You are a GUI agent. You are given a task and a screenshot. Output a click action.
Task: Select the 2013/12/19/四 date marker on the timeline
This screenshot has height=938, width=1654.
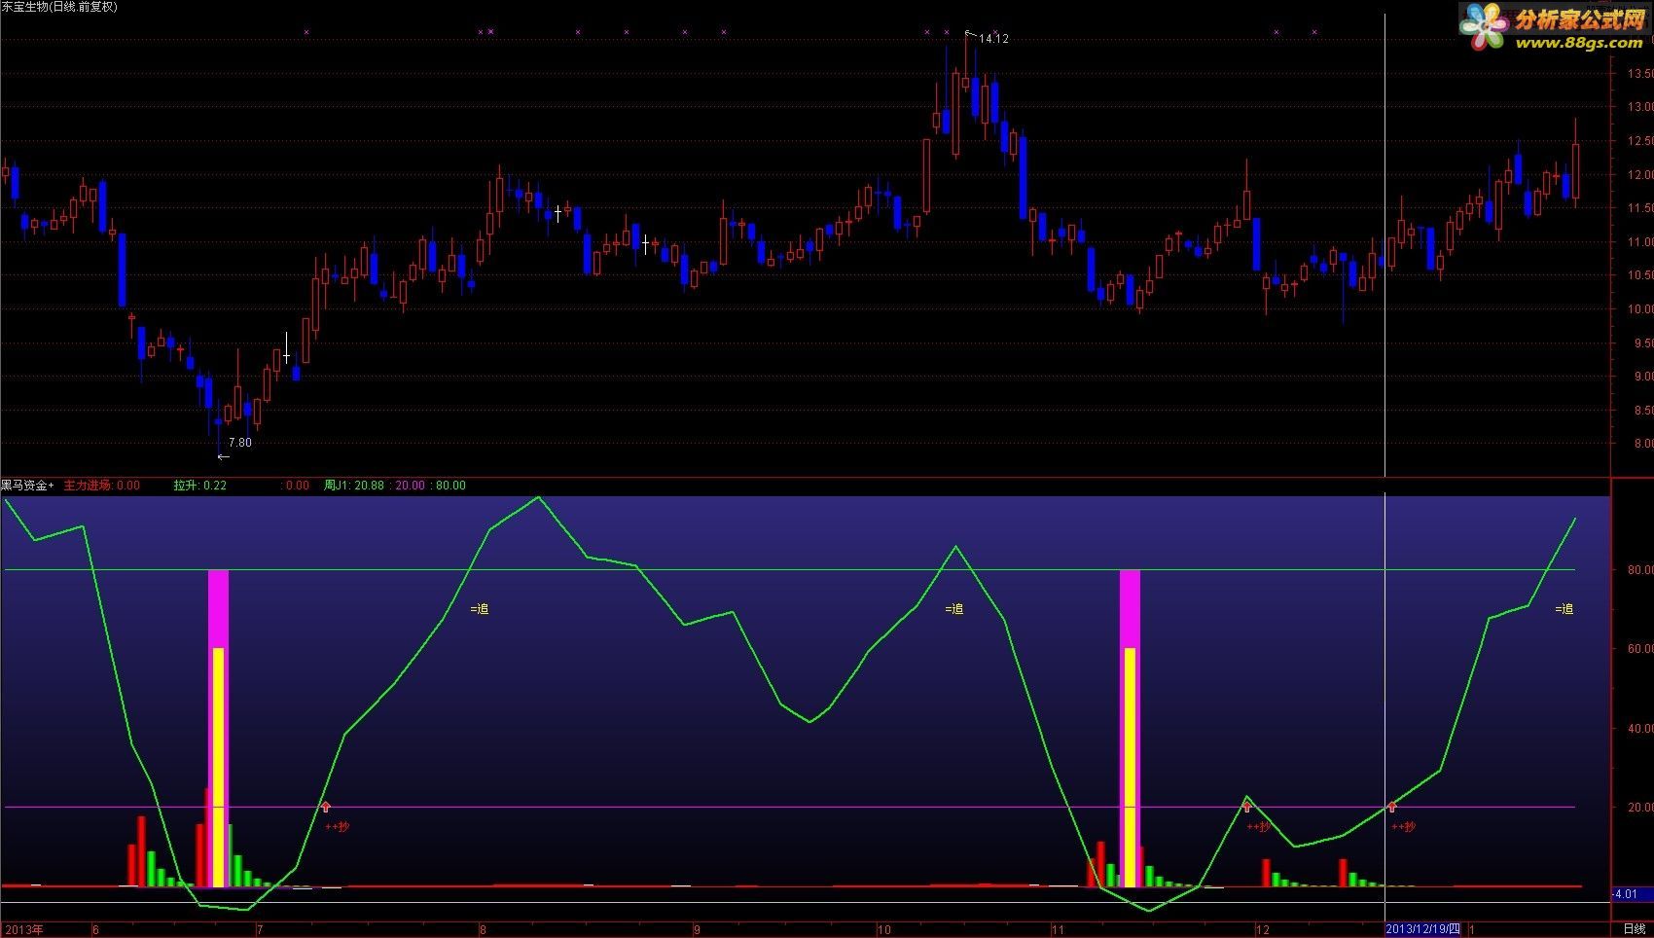coord(1423,929)
